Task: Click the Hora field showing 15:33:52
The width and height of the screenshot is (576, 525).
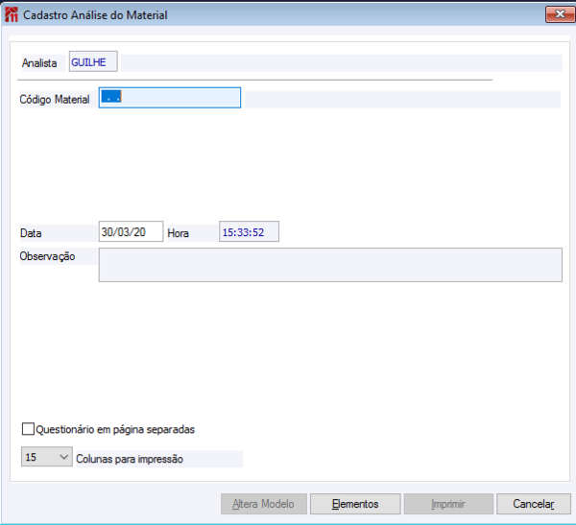Action: (x=249, y=231)
